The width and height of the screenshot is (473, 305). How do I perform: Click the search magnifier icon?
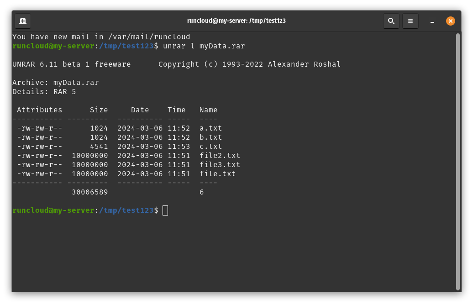(x=391, y=21)
